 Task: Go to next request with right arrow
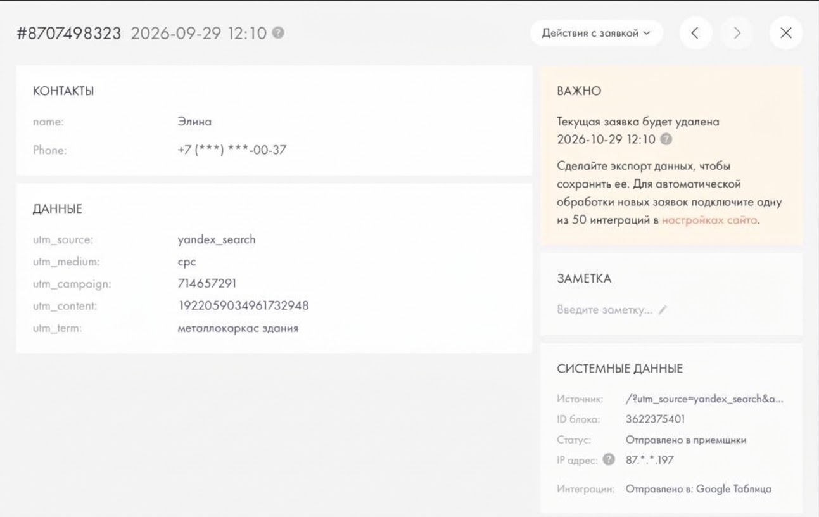pyautogui.click(x=737, y=33)
